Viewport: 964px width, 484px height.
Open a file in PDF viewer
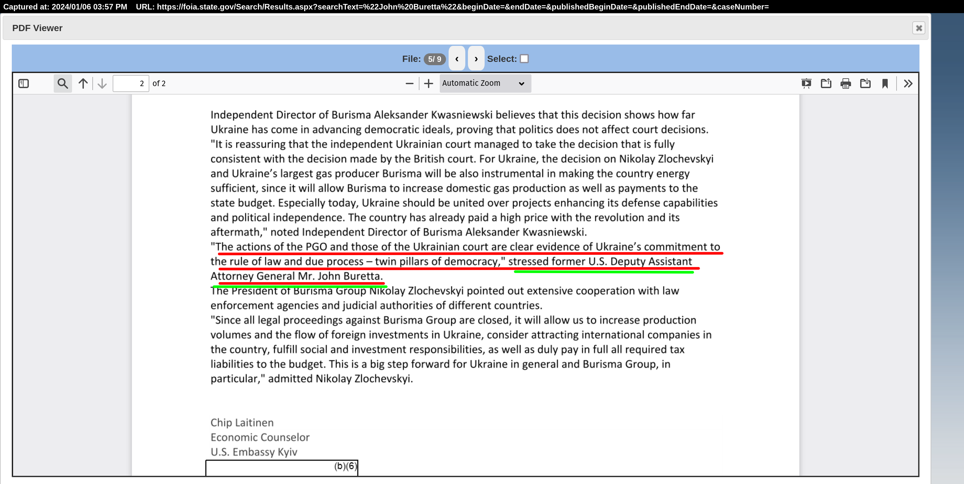click(826, 84)
